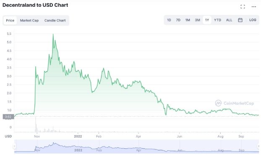Click the chart's highest price peak
The height and width of the screenshot is (155, 261).
pyautogui.click(x=53, y=34)
